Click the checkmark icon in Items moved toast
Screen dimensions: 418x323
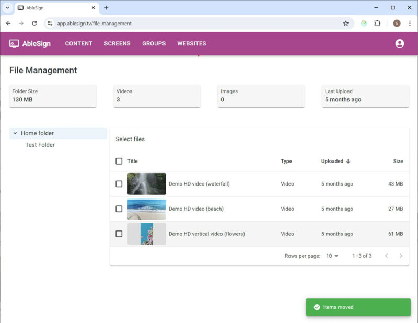pyautogui.click(x=317, y=307)
